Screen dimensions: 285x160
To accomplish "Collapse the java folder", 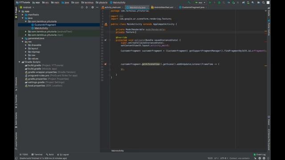I will pos(23,18).
